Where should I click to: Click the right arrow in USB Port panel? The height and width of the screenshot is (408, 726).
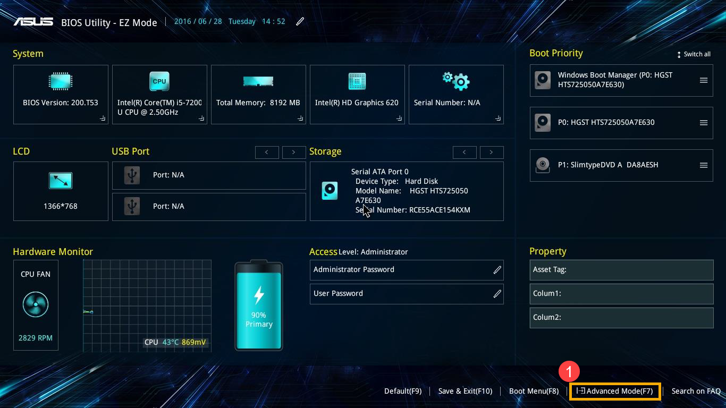click(x=294, y=152)
